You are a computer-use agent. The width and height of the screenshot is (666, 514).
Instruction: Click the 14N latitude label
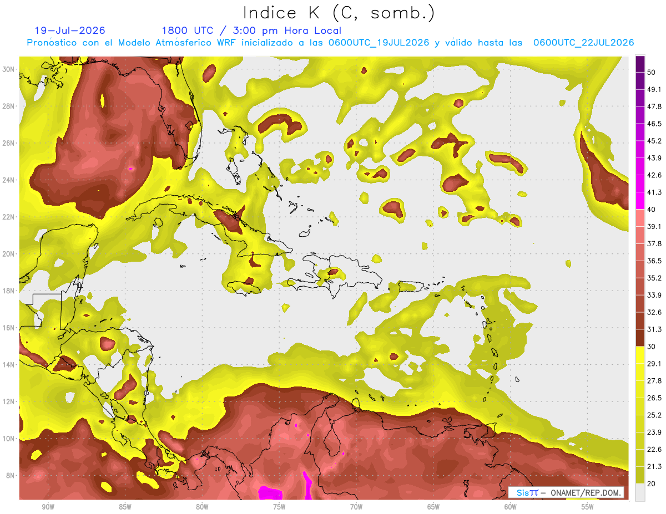[9, 364]
